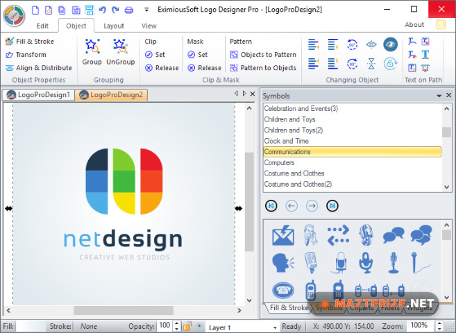456x333 pixels.
Task: Go to first symbols page
Action: pos(271,206)
